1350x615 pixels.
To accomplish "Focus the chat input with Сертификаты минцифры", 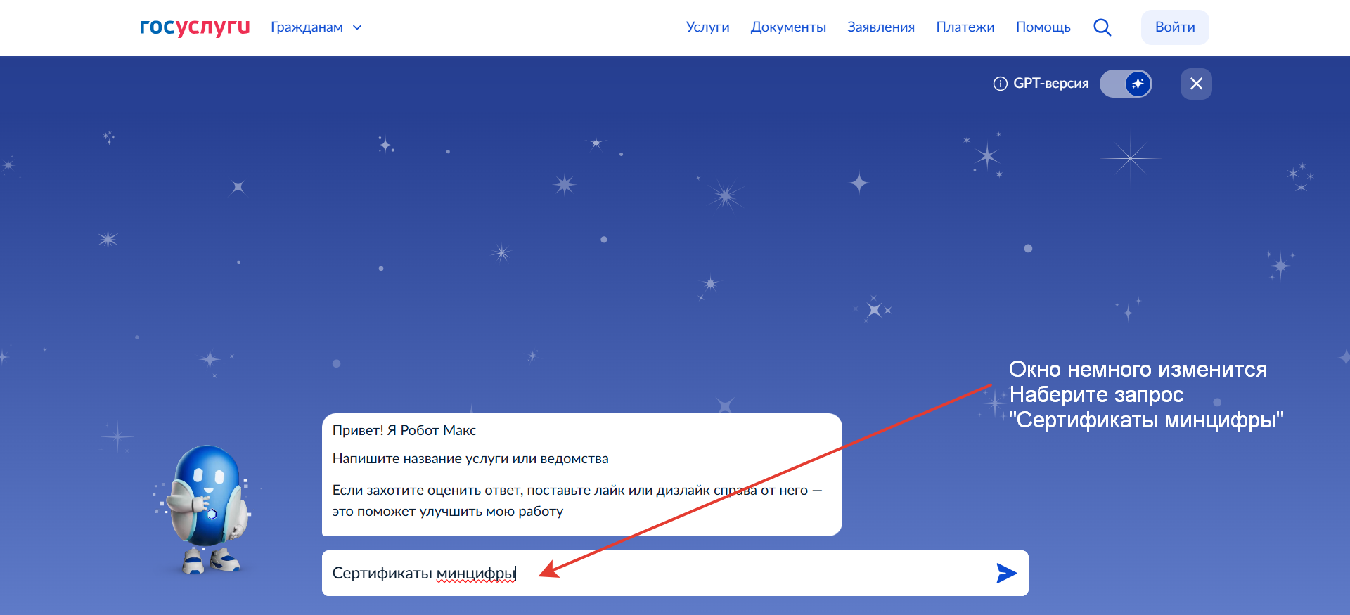I will pos(654,574).
